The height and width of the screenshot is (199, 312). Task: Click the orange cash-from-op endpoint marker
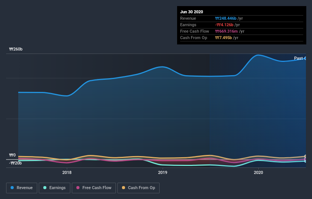[306, 156]
